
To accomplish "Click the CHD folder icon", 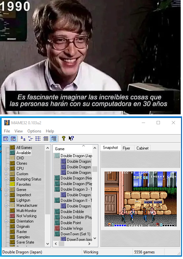I will pos(12,158).
